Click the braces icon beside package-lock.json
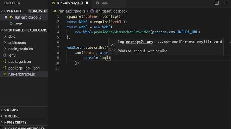Viewport: 231px width, 129px height. click(x=5, y=68)
